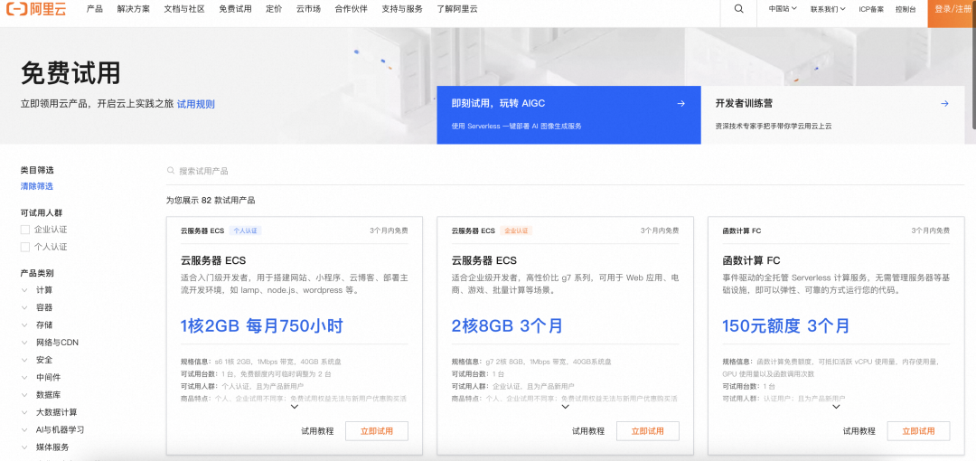Open the search magnifier icon in header

point(739,9)
